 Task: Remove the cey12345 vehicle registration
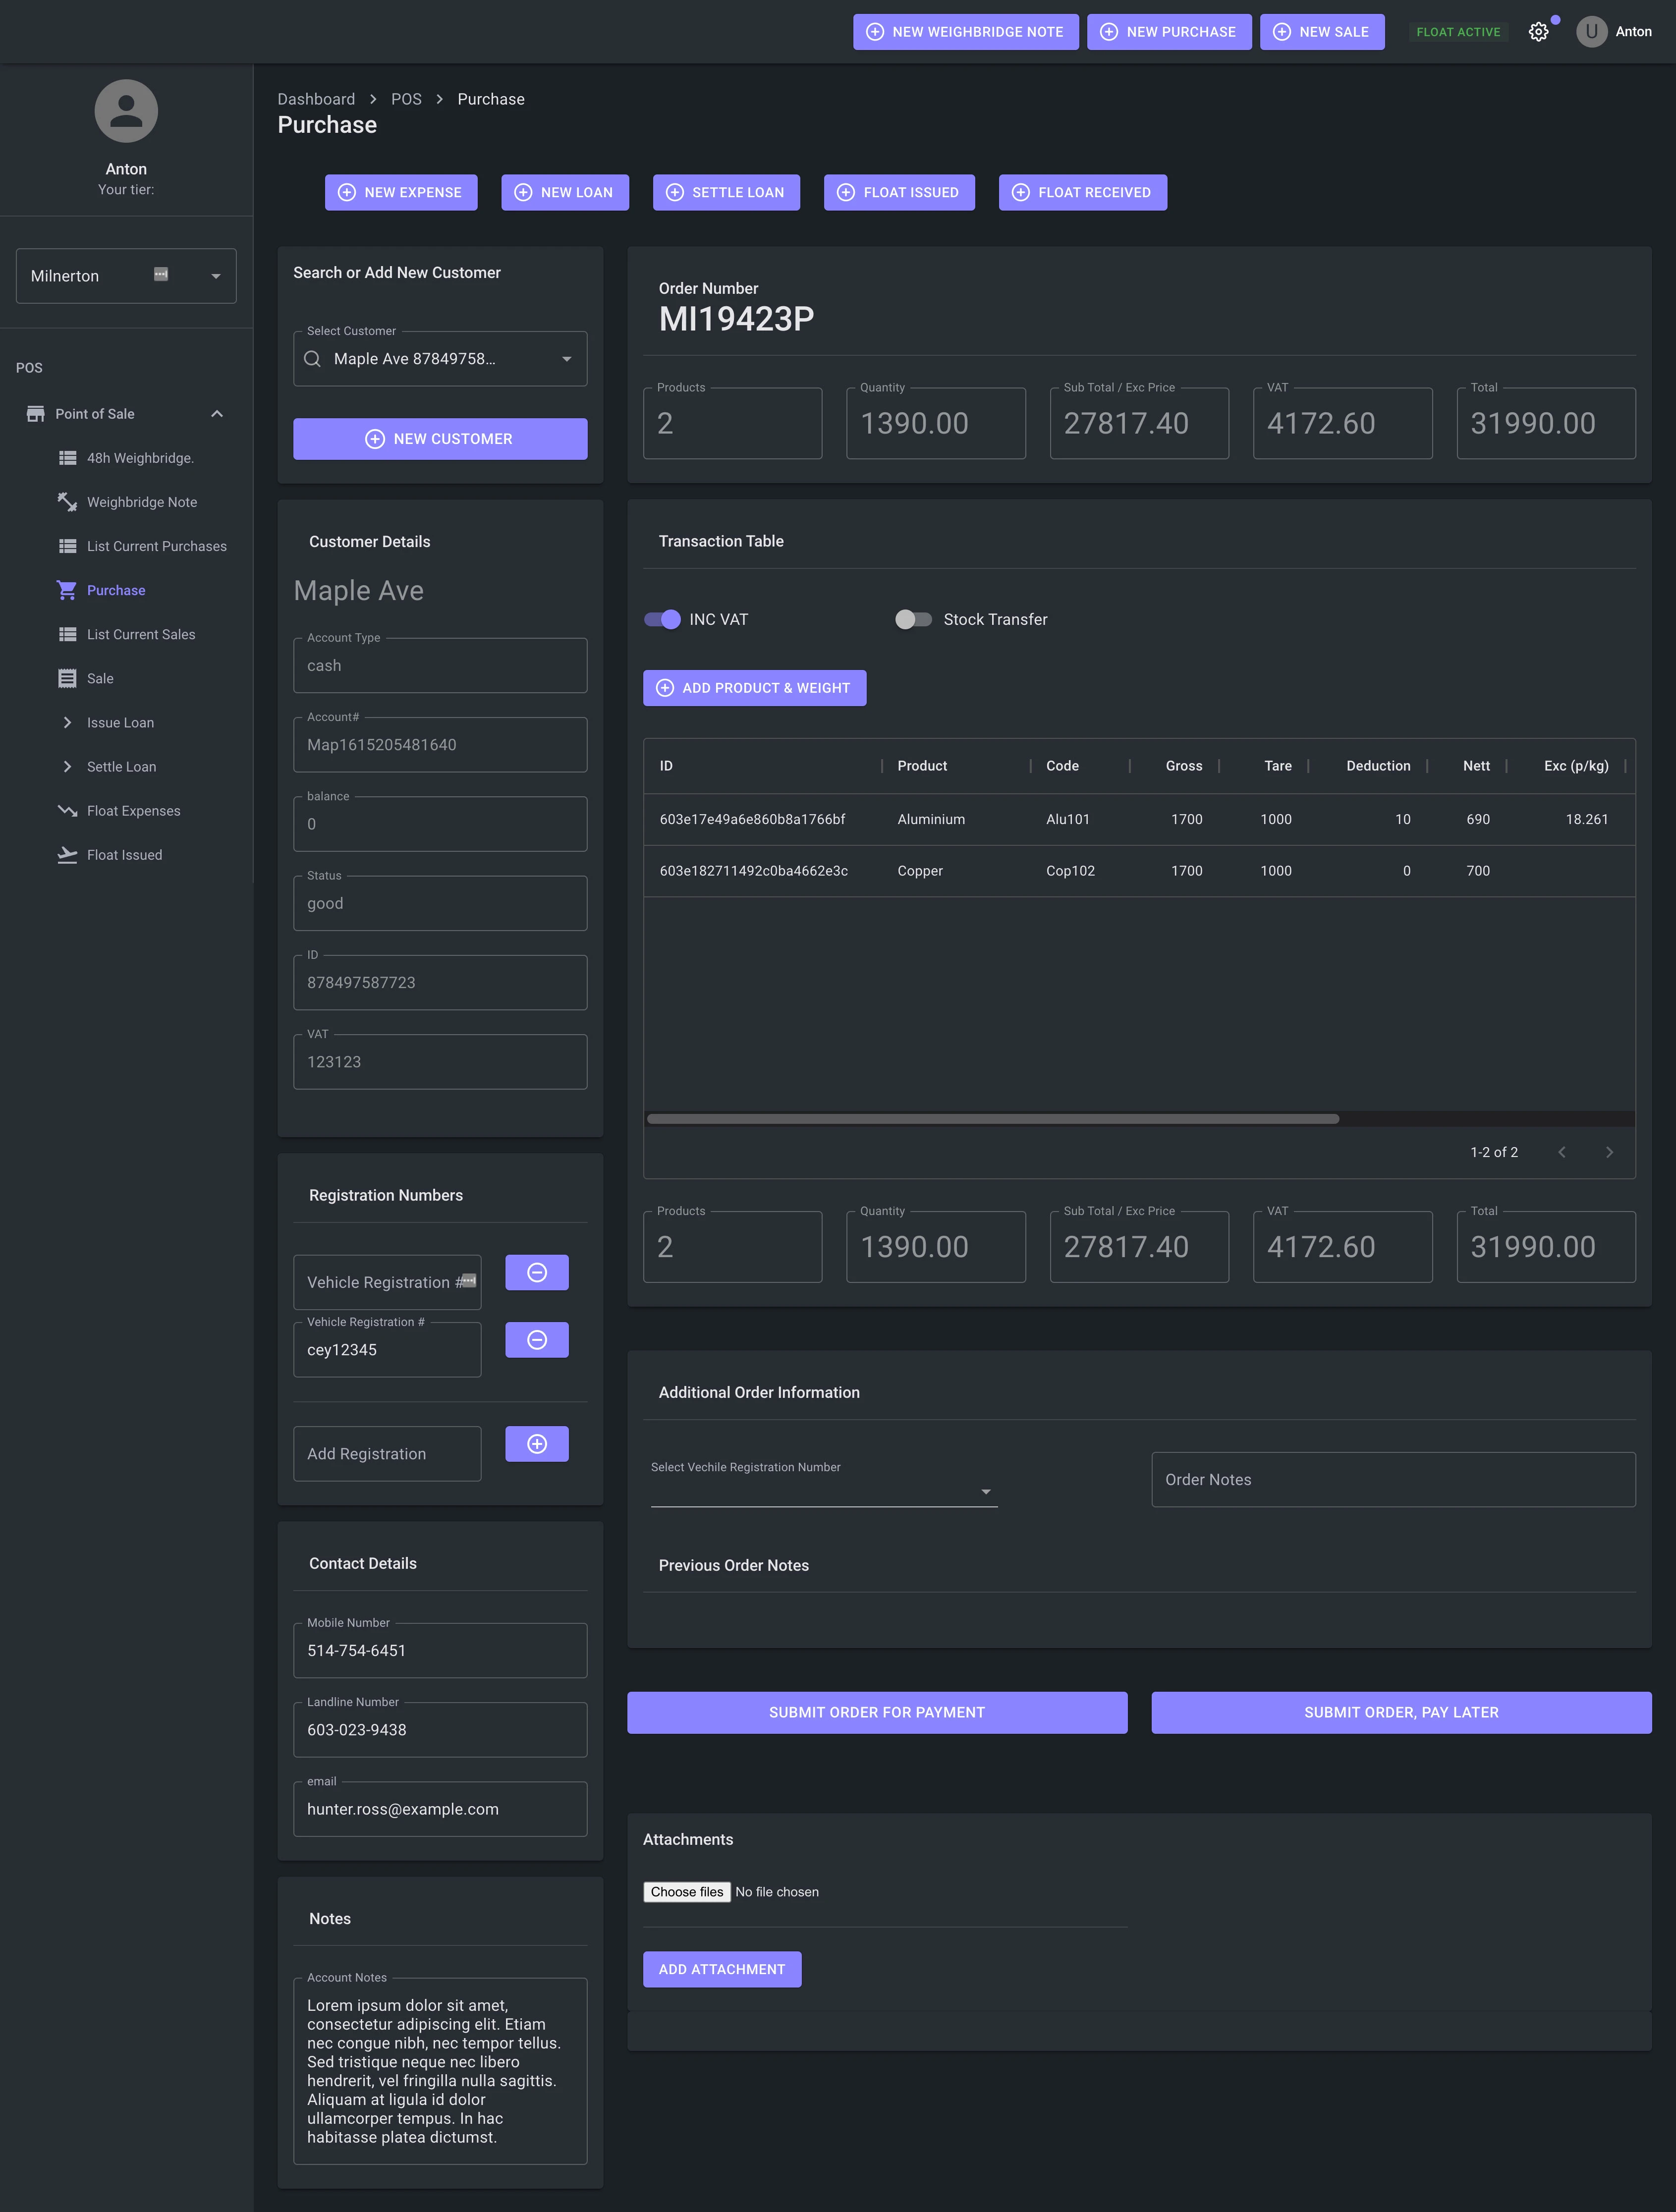click(x=537, y=1340)
